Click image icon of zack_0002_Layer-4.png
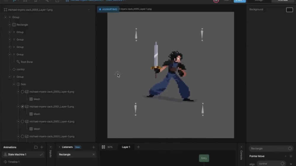 click(27, 121)
